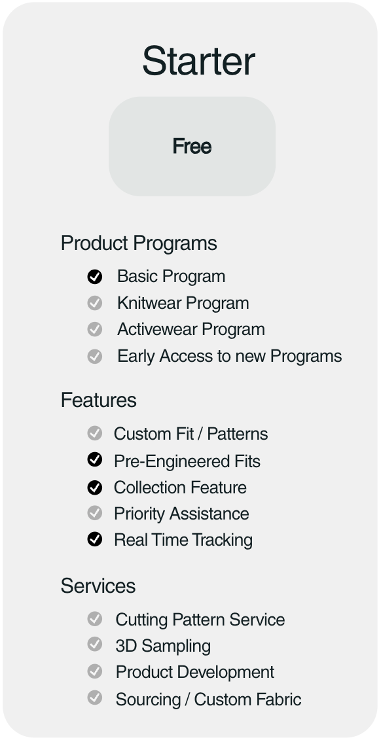Click the check icon beside Product Development
Screen dimensions: 381x742
pos(95,671)
